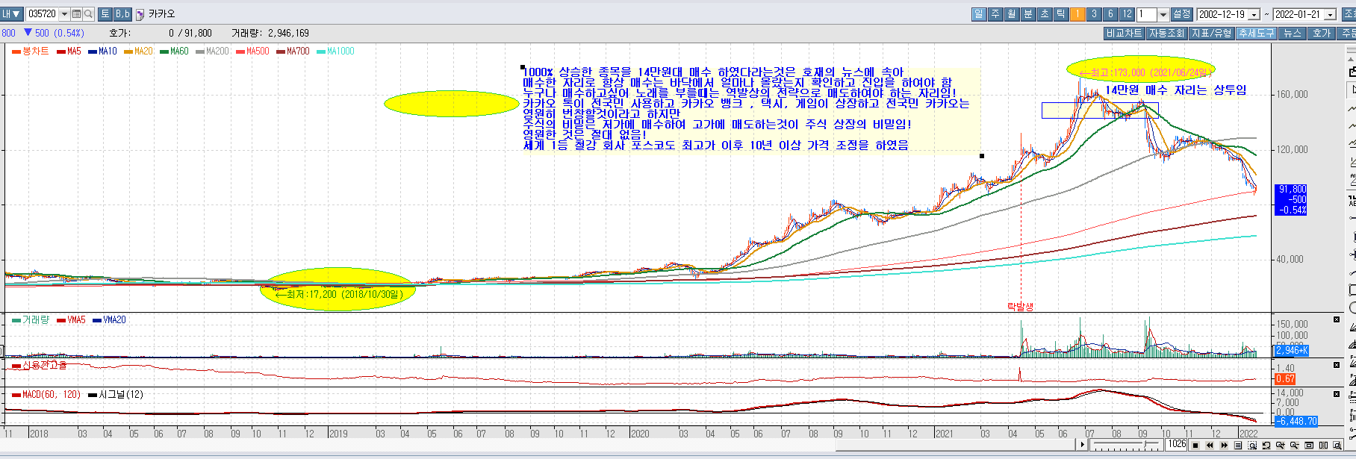The height and width of the screenshot is (459, 1356).
Task: Click the purple memo document icon beside 카카오
Action: [x=140, y=14]
